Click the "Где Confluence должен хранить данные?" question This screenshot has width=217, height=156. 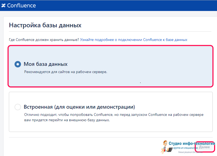pyautogui.click(x=44, y=40)
